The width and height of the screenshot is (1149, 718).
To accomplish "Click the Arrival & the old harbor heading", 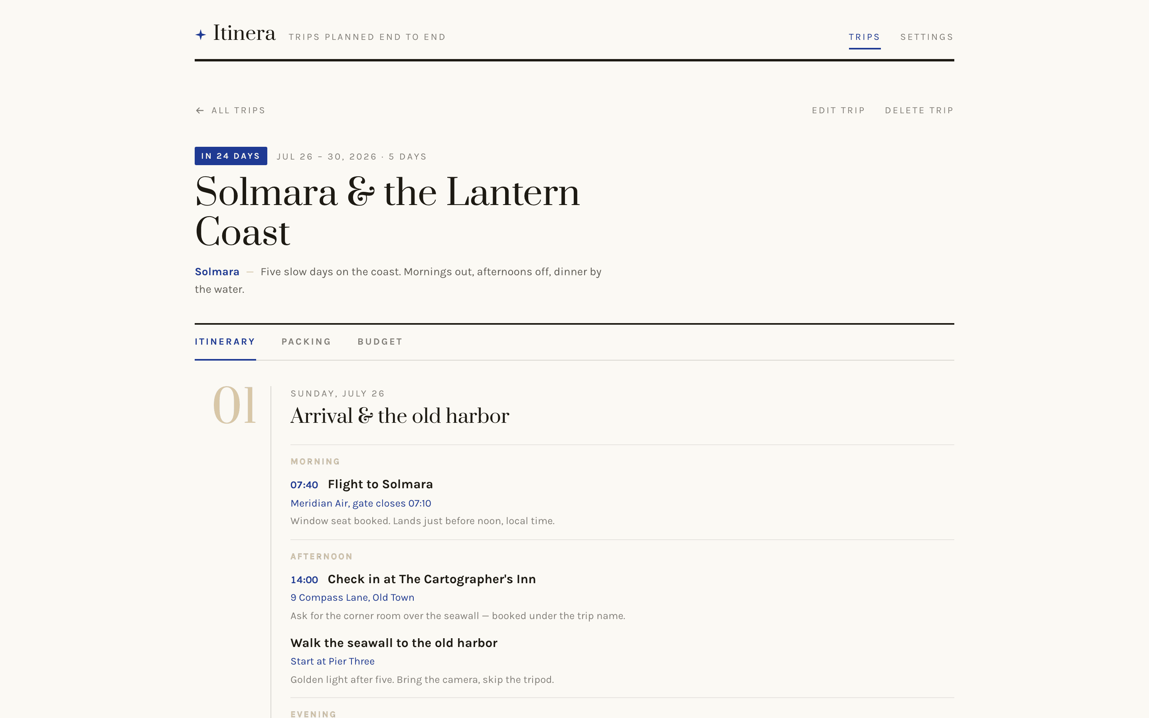I will point(400,416).
